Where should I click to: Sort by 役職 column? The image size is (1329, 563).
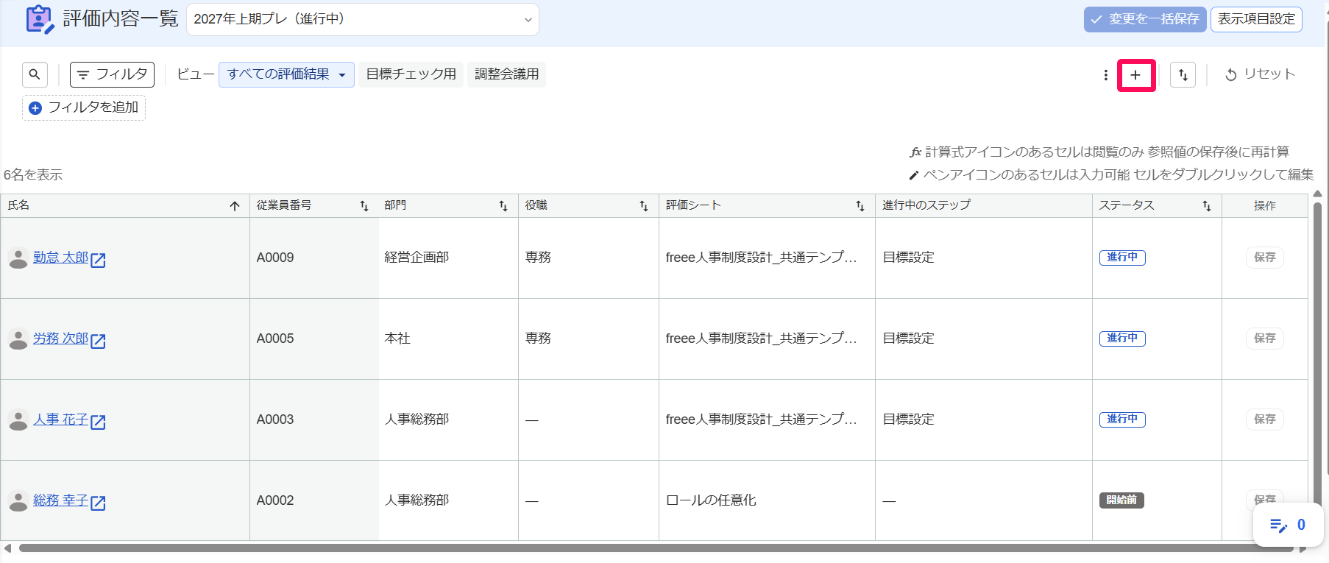(x=644, y=206)
